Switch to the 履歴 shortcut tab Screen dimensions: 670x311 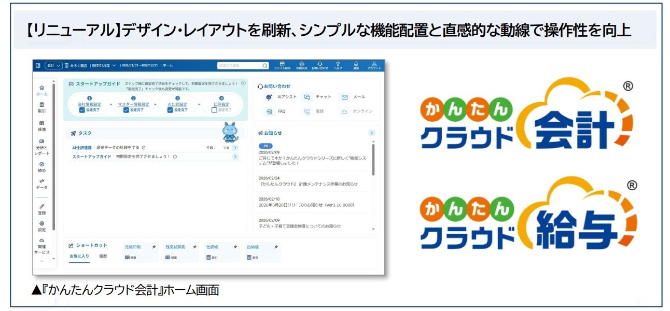point(103,256)
